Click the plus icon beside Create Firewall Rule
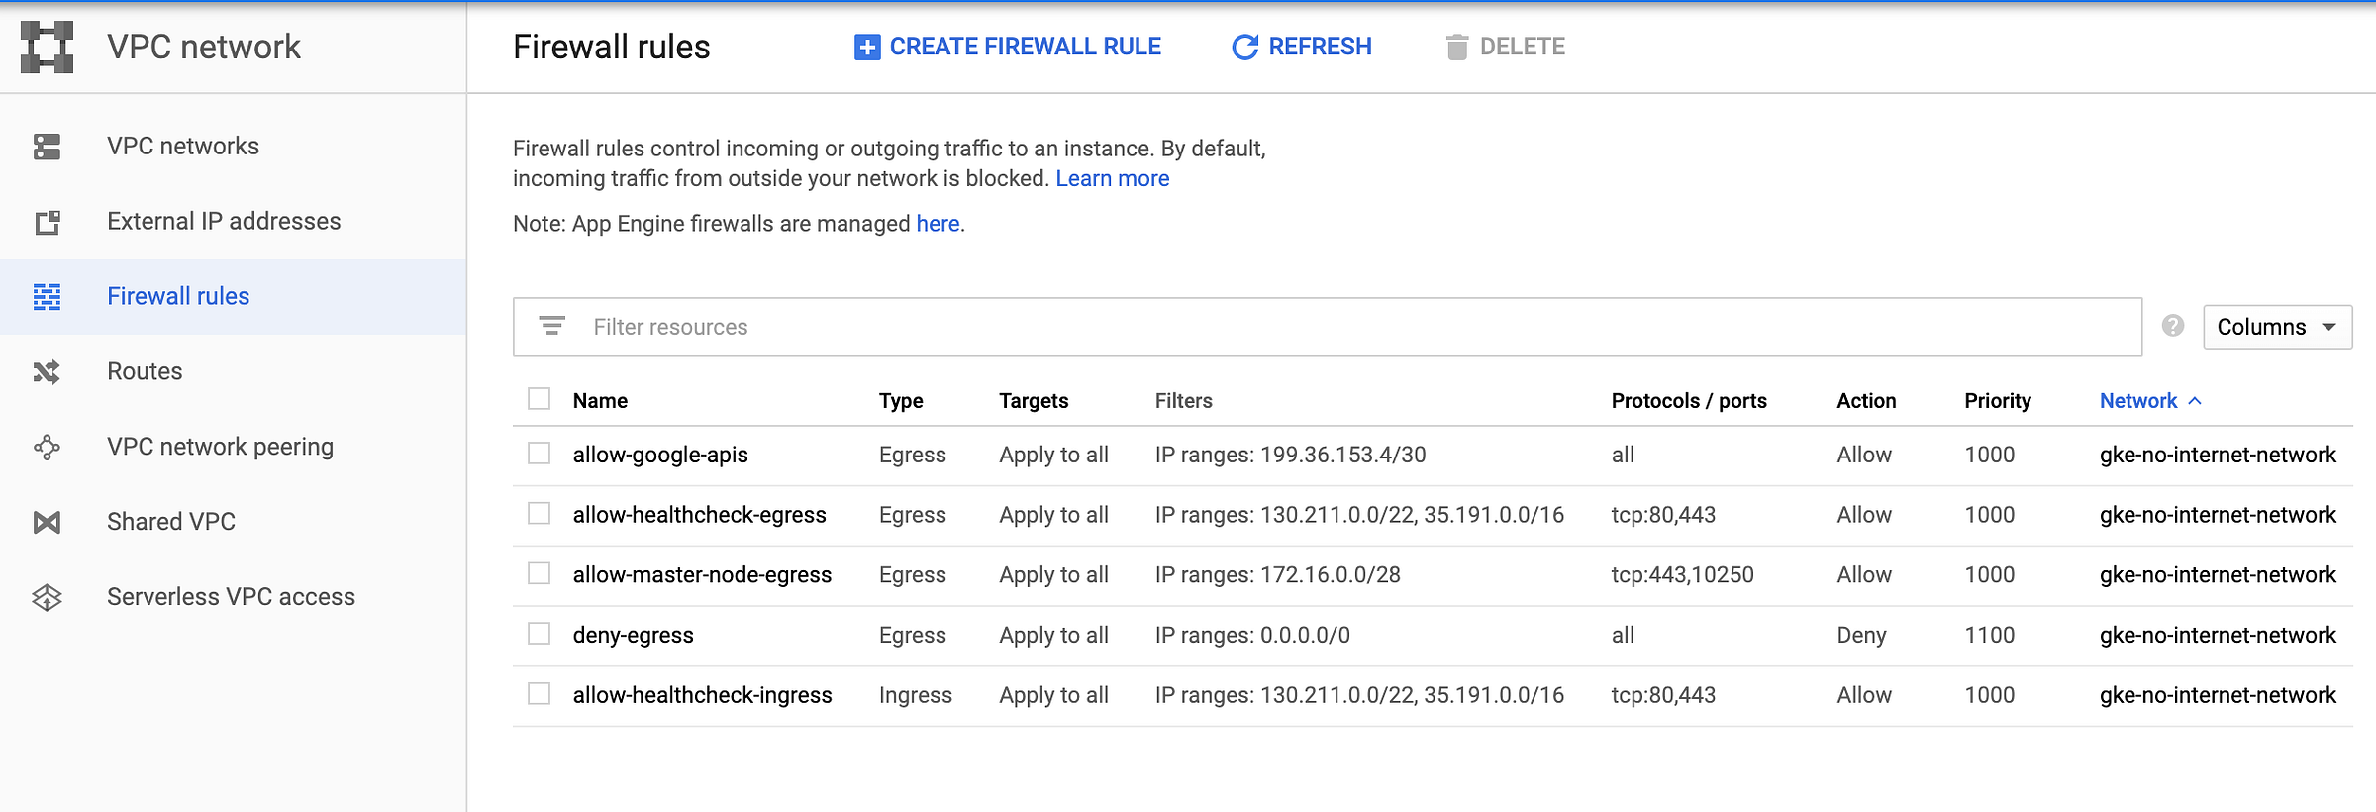 [867, 47]
